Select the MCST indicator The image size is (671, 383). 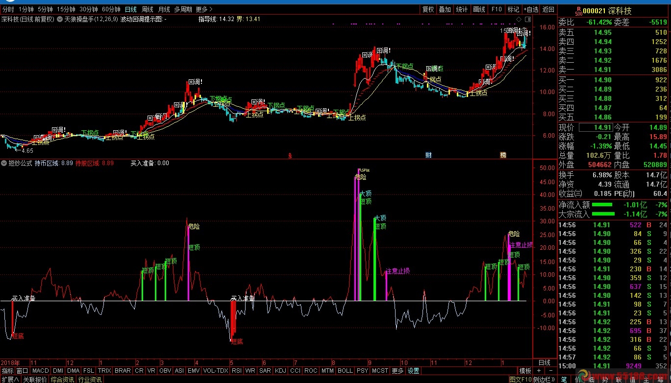380,371
